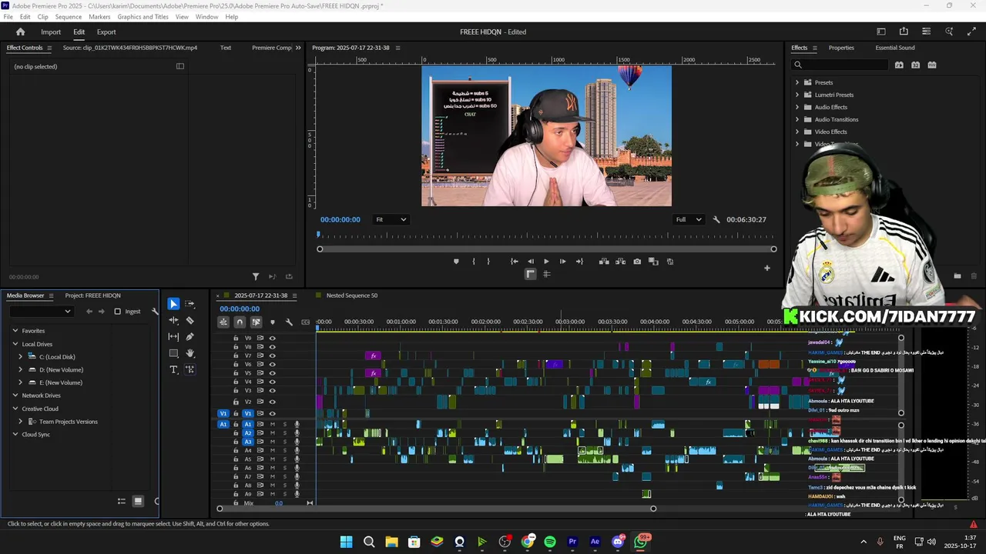Click the Mark Out button
This screenshot has height=554, width=986.
pos(488,262)
